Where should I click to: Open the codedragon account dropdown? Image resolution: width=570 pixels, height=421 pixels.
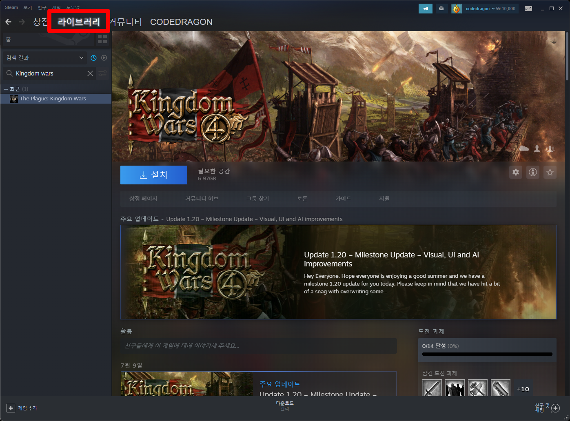[480, 9]
